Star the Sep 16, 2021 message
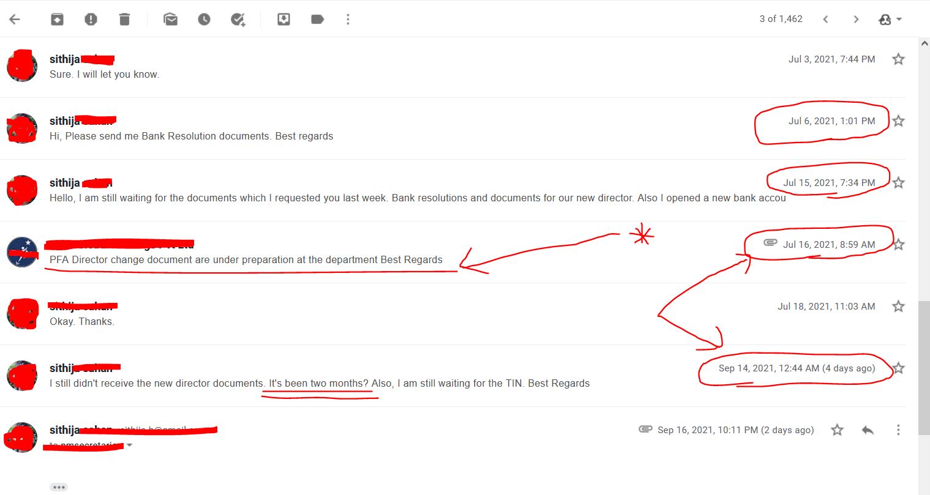The width and height of the screenshot is (930, 495). point(837,430)
